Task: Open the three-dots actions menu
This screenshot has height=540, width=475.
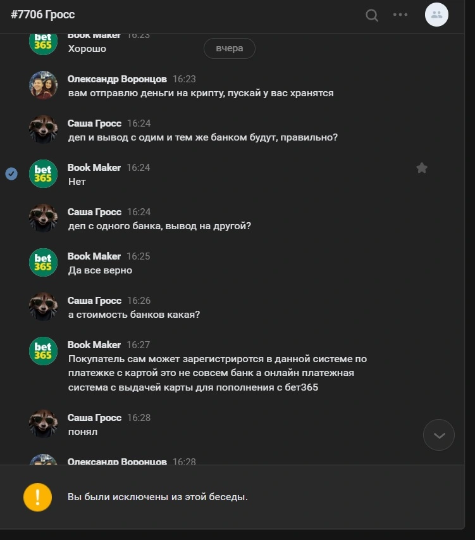Action: [x=400, y=15]
